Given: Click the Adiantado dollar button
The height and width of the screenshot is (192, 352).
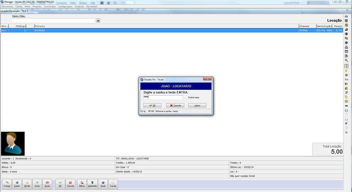Looking at the screenshot, I should (x=92, y=184).
